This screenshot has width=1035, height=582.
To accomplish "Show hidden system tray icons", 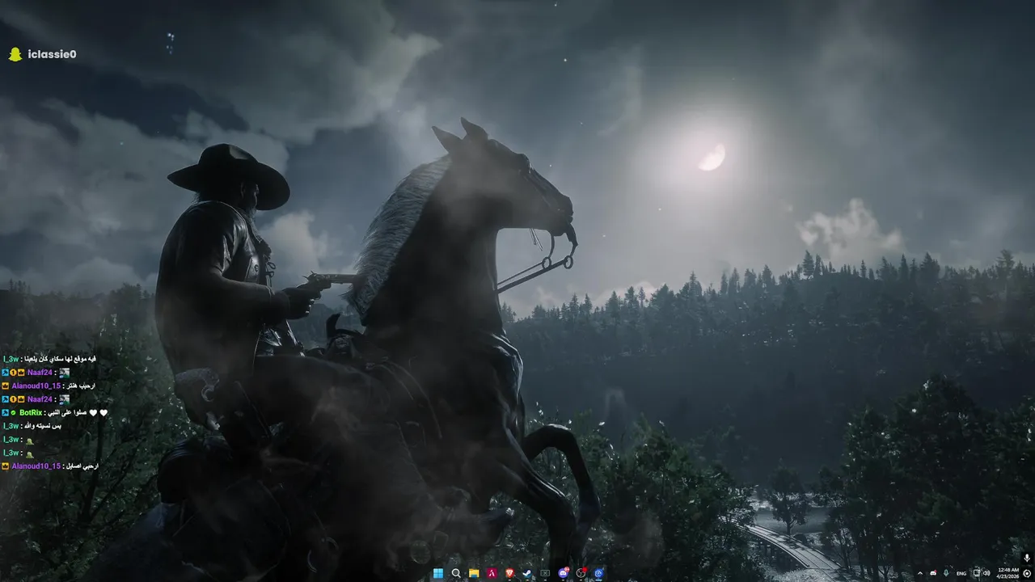I will coord(920,573).
